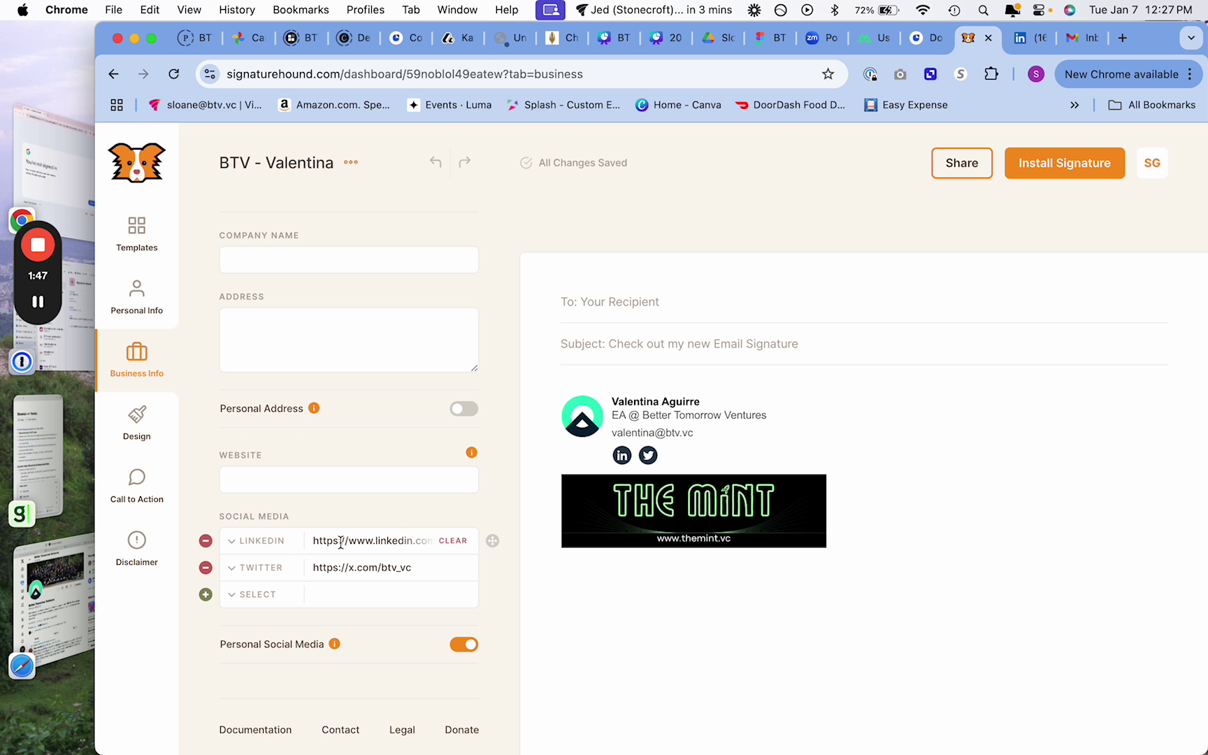Click the Share button

click(962, 163)
